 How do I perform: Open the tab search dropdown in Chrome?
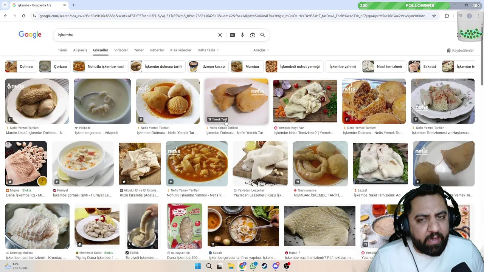[5, 5]
